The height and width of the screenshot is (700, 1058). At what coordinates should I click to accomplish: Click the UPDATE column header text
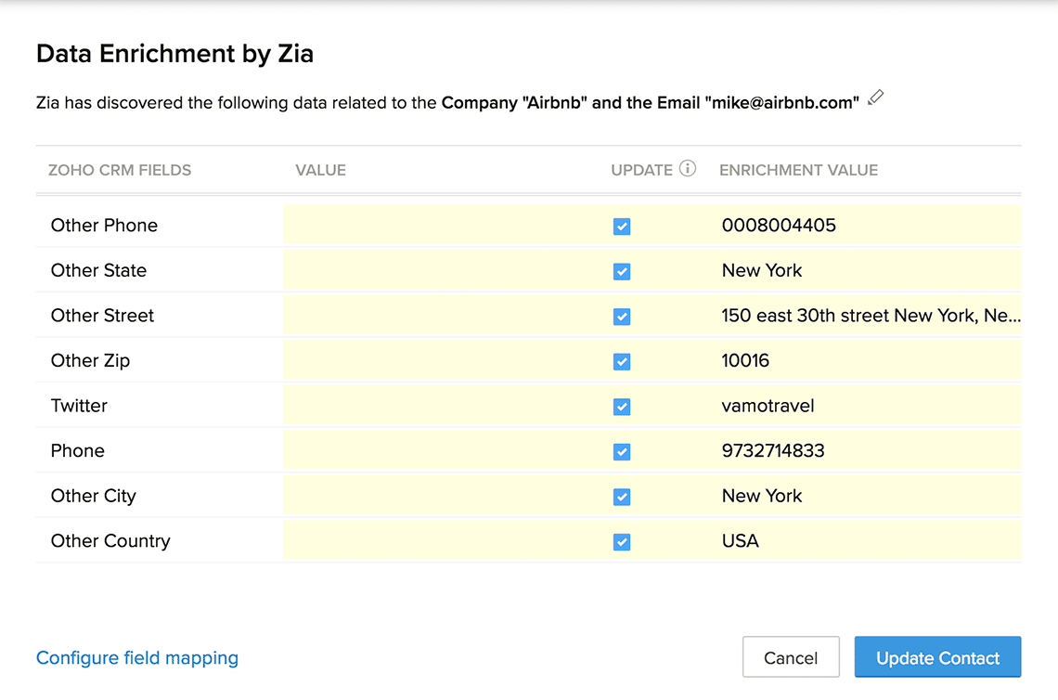tap(641, 170)
